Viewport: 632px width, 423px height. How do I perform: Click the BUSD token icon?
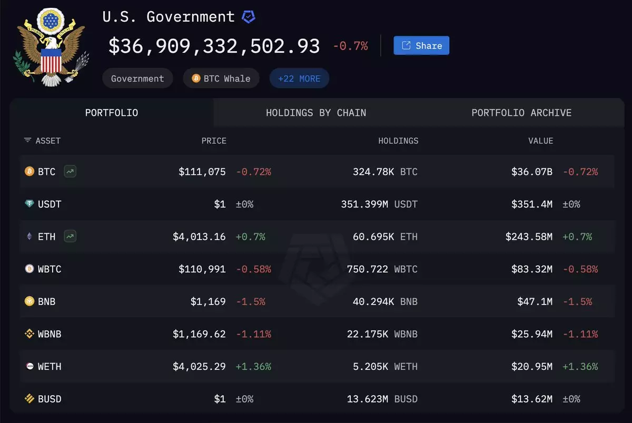coord(29,399)
